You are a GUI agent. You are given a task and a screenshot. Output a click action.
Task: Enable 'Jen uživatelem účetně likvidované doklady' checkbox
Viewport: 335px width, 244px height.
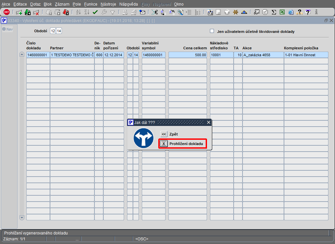tap(212, 31)
